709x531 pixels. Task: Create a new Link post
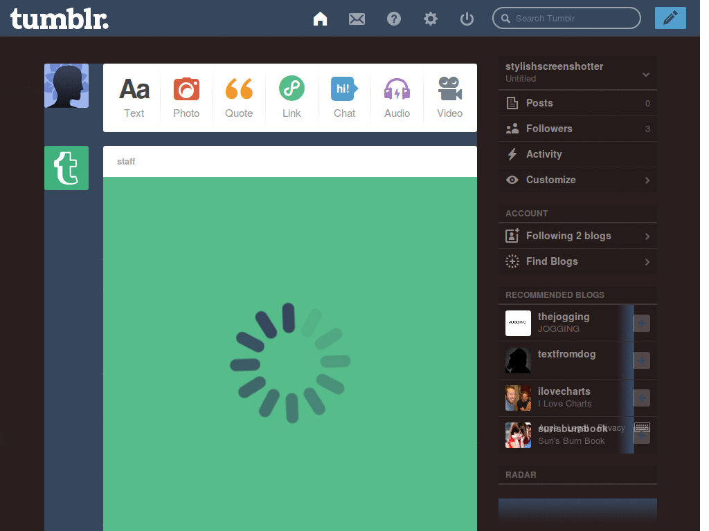click(x=291, y=97)
